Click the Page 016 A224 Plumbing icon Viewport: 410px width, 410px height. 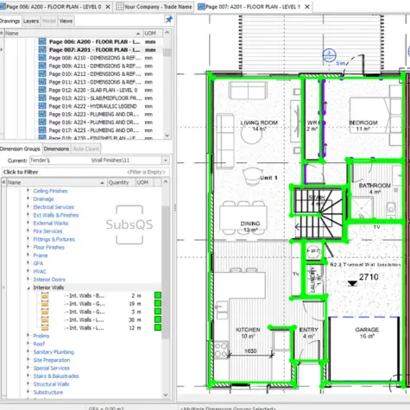42,122
